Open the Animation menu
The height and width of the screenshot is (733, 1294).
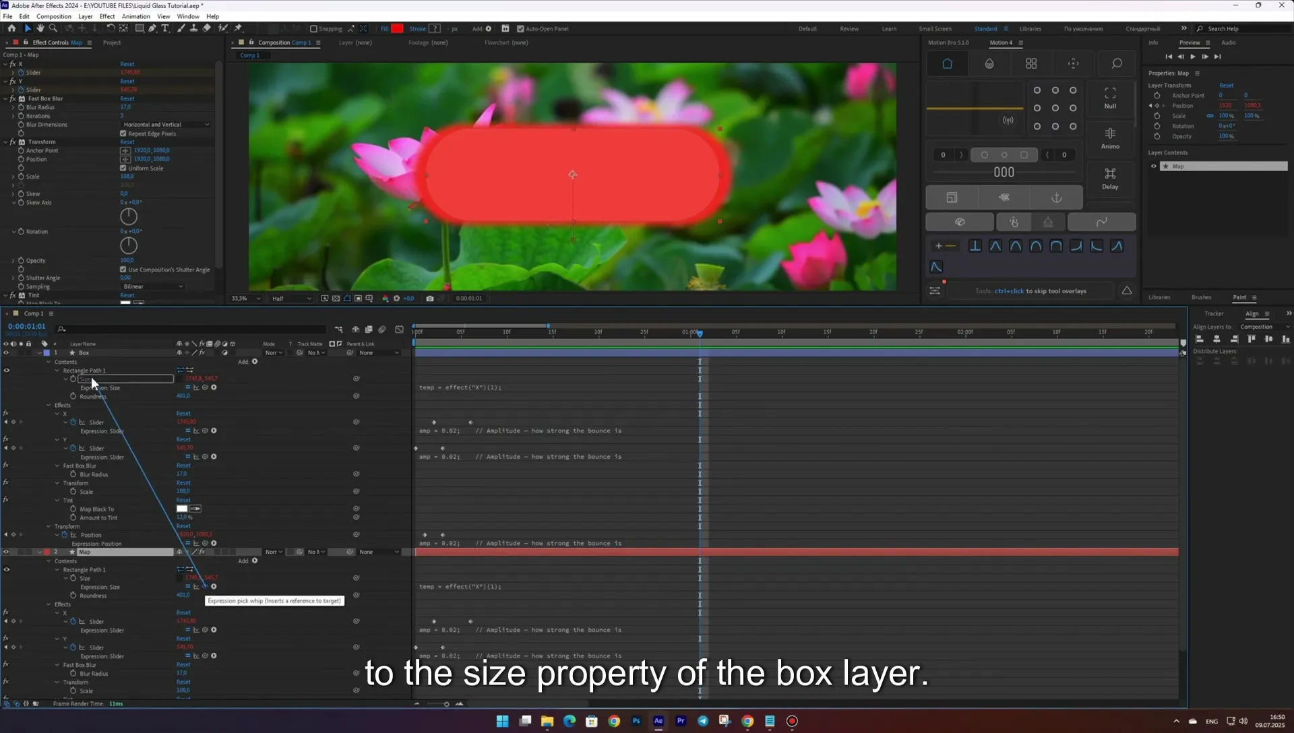tap(136, 16)
